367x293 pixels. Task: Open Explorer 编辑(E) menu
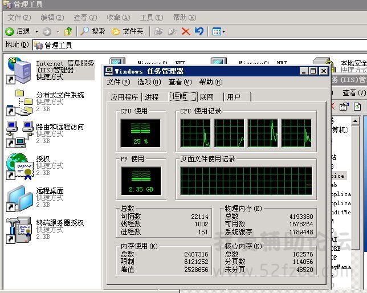pyautogui.click(x=52, y=18)
